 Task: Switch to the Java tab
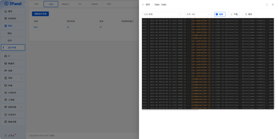click(51, 4)
